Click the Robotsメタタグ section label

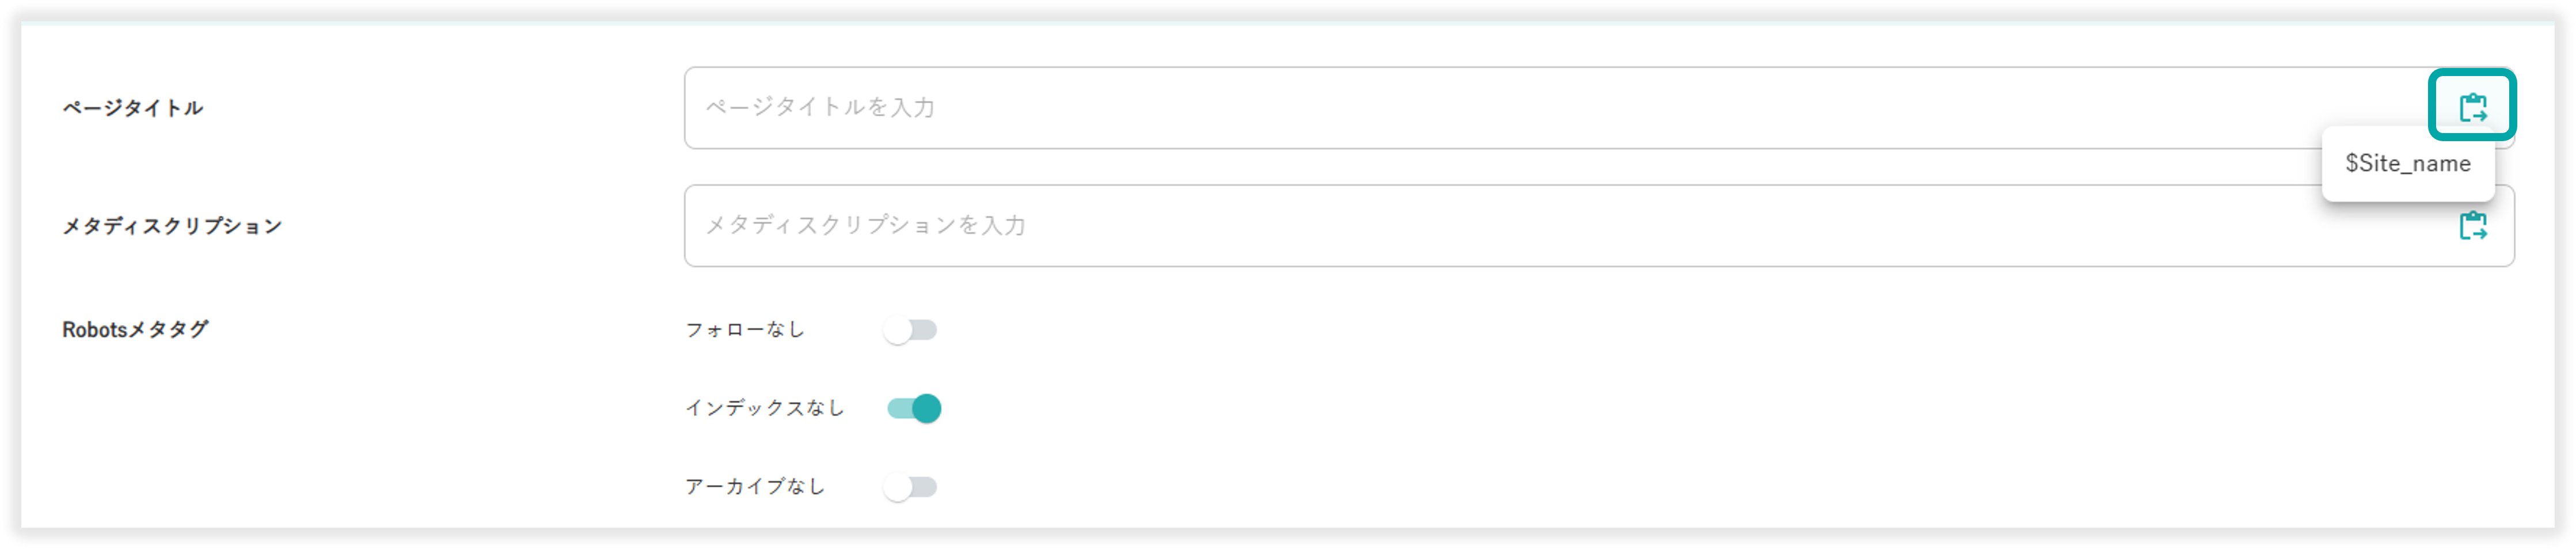(135, 329)
